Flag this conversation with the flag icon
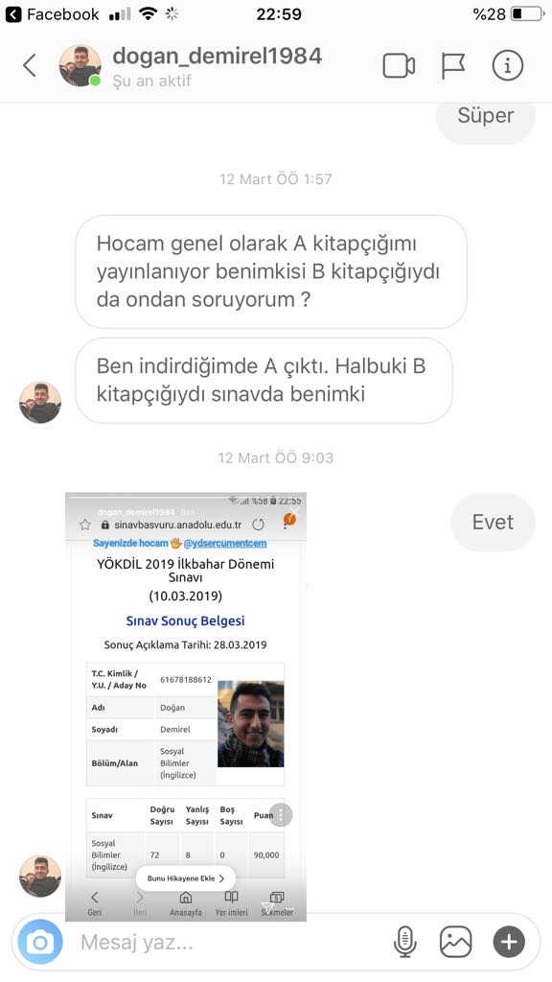The height and width of the screenshot is (982, 552). pyautogui.click(x=452, y=66)
